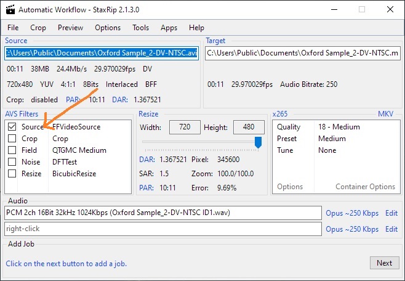The image size is (405, 281).
Task: Click the DAR link in Resize panel
Action: click(x=147, y=160)
